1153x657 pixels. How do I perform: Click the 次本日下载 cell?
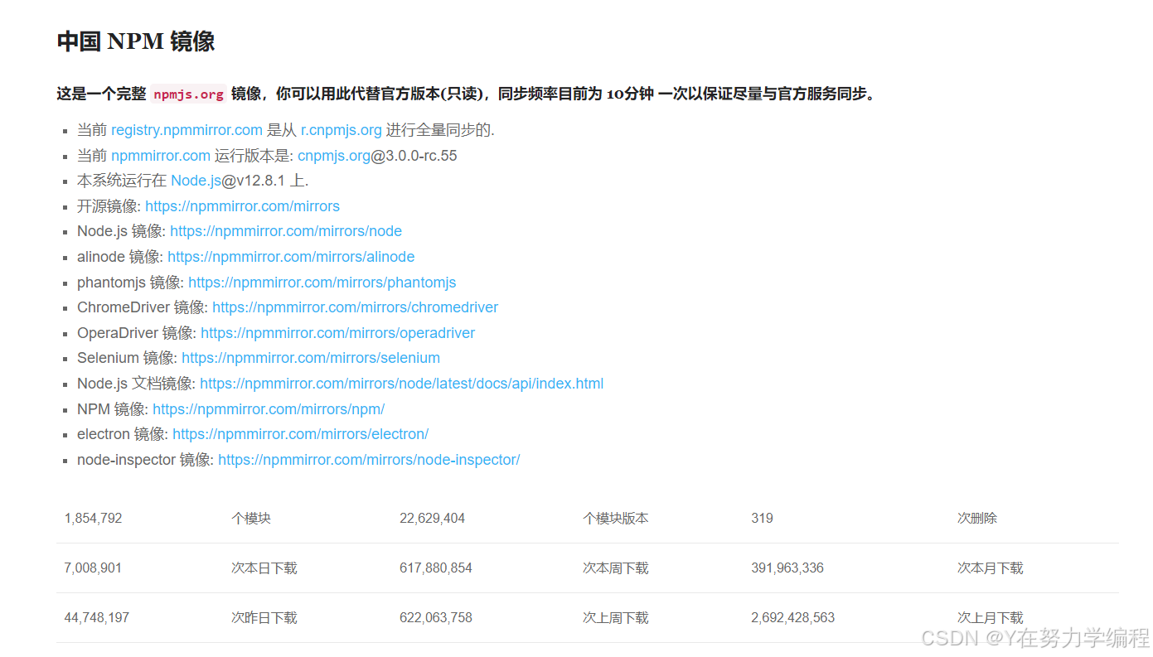tap(264, 568)
